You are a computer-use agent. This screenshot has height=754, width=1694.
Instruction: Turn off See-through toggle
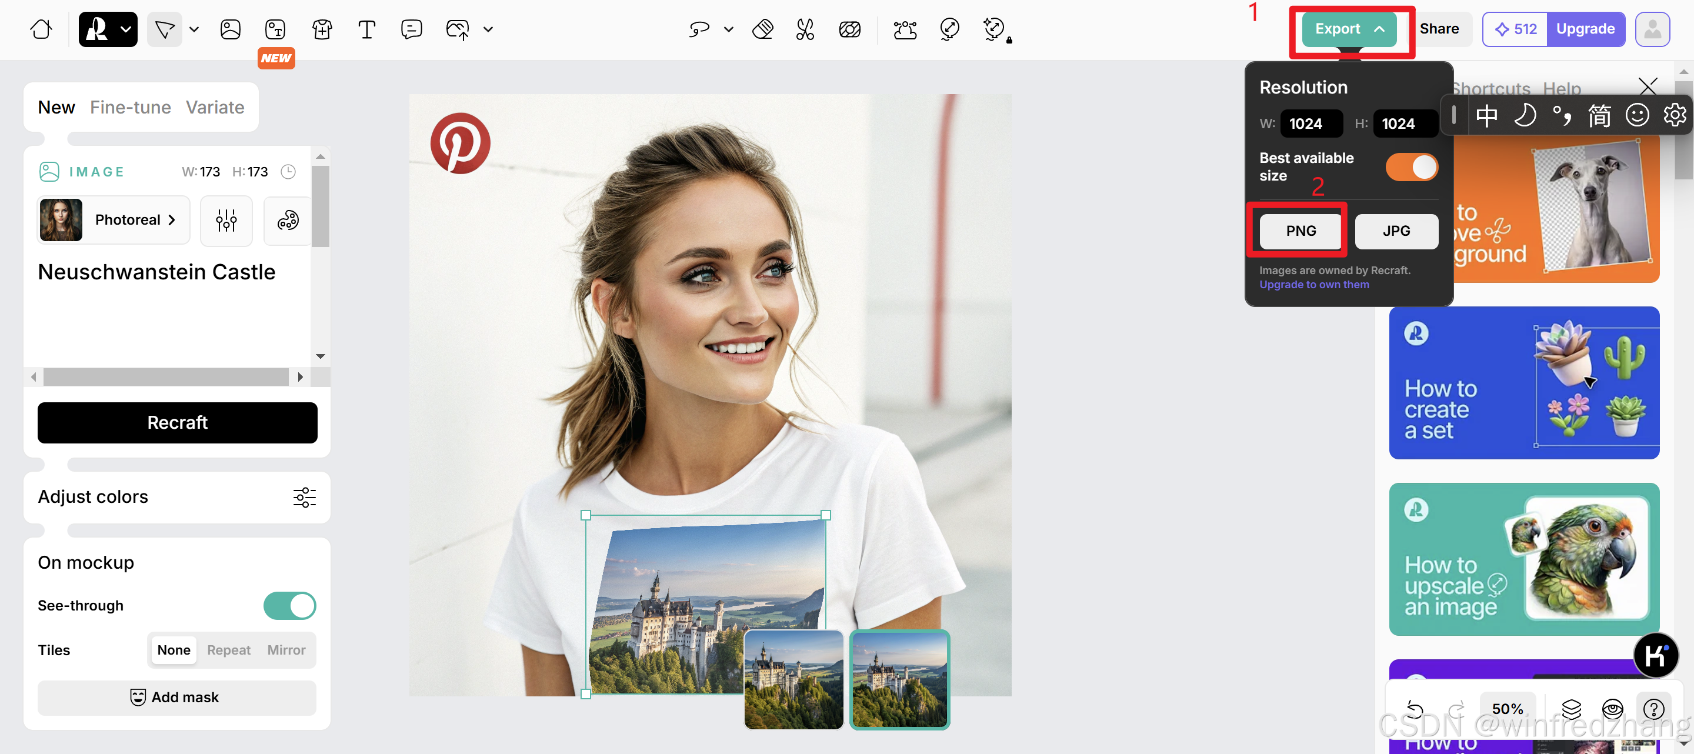pos(289,605)
